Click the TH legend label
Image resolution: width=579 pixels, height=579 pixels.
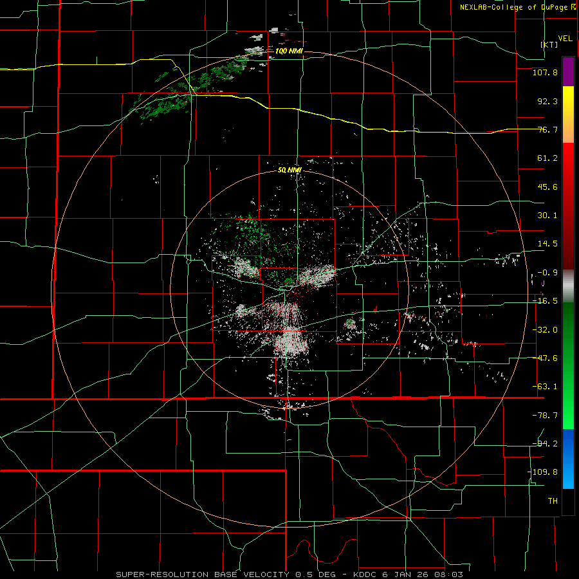click(553, 501)
